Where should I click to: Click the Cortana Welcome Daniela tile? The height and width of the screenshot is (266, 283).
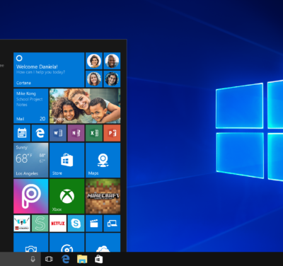coord(49,70)
